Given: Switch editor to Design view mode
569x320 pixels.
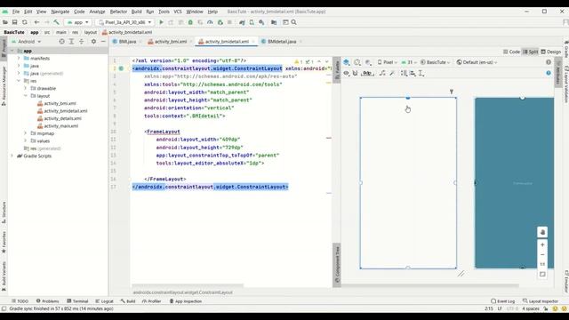Looking at the screenshot, I should 551,52.
